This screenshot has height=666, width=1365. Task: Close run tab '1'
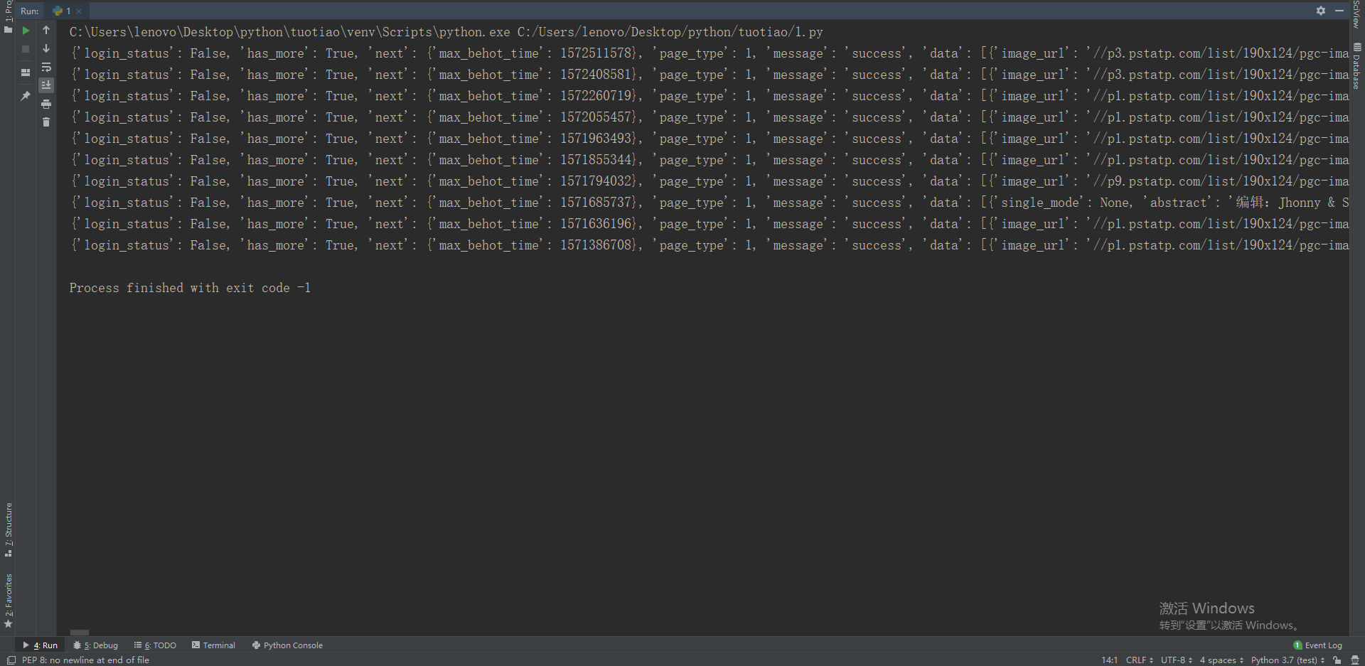[79, 11]
